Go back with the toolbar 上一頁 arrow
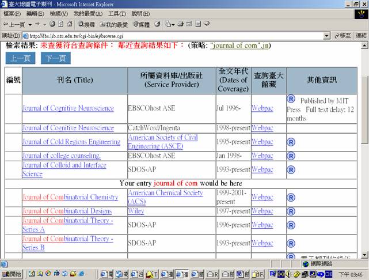Screen dimensions: 369x280 (x=14, y=24)
